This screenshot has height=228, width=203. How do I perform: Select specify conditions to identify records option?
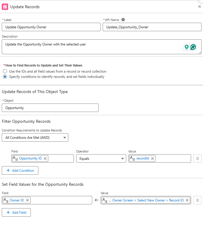point(5,77)
